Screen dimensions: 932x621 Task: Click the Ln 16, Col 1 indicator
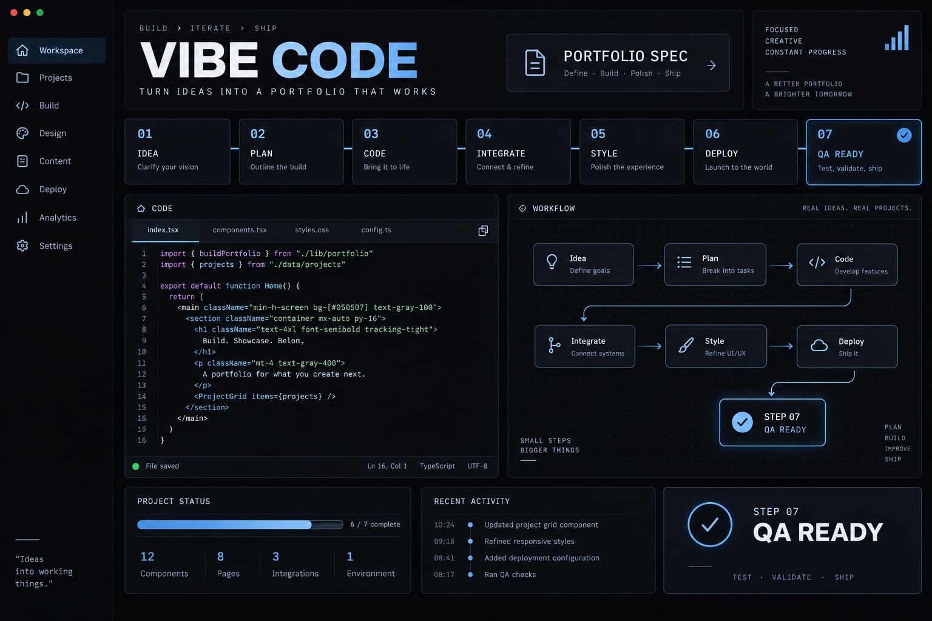point(387,466)
